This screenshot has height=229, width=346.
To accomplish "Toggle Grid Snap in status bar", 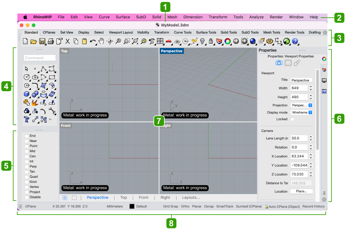I will [x=171, y=207].
